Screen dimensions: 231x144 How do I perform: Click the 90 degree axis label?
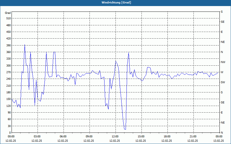pos(9,113)
